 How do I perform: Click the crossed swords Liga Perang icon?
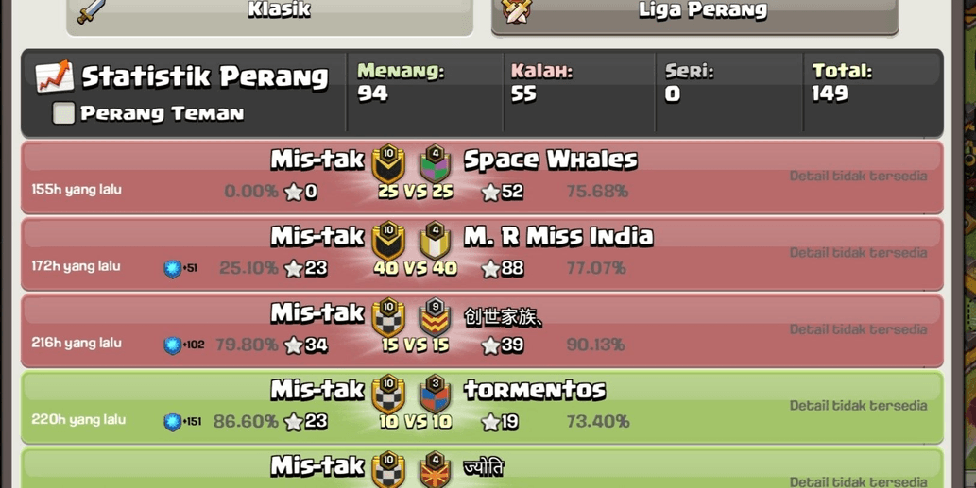(x=518, y=10)
